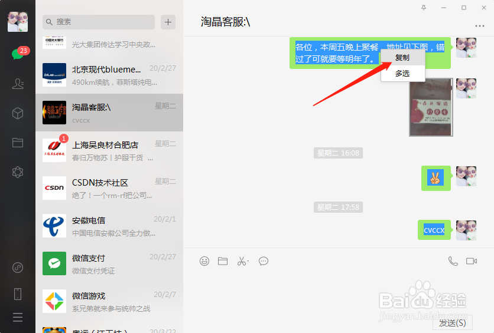Open the phone icon in sidebar
This screenshot has width=494, height=333.
[18, 294]
